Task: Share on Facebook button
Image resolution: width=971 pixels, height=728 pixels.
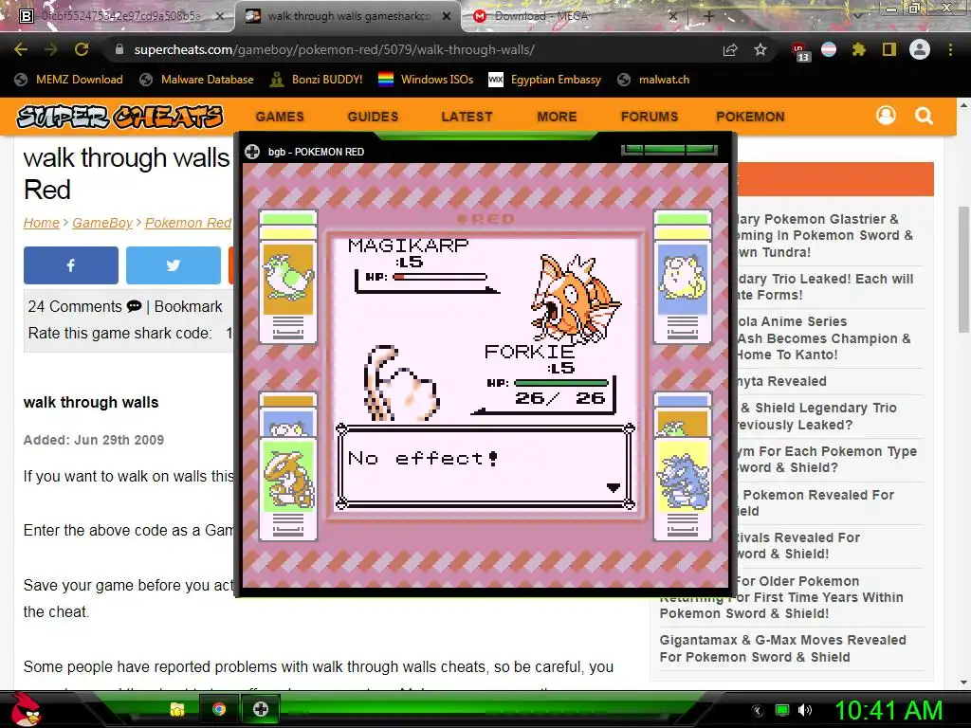Action: [x=70, y=265]
